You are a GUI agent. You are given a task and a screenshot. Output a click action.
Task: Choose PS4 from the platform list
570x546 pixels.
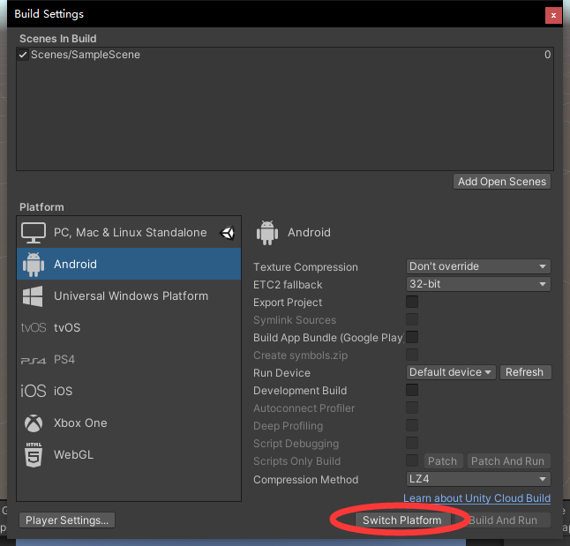[129, 360]
